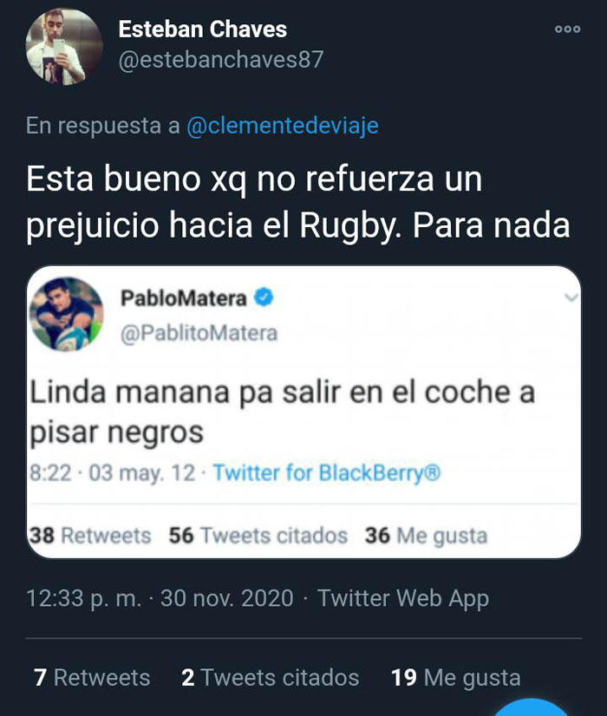This screenshot has width=607, height=716.
Task: Open @PablitoMatera handle in quoted tweet
Action: [199, 334]
